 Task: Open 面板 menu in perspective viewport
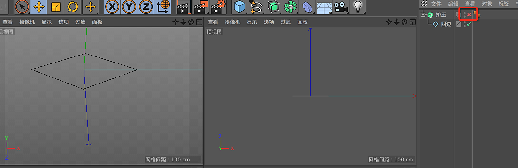click(x=97, y=22)
